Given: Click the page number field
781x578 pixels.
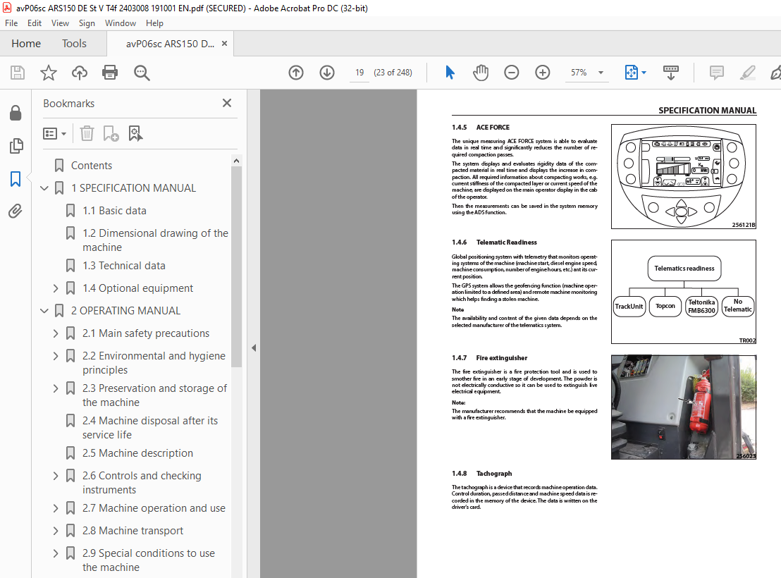Looking at the screenshot, I should [359, 73].
